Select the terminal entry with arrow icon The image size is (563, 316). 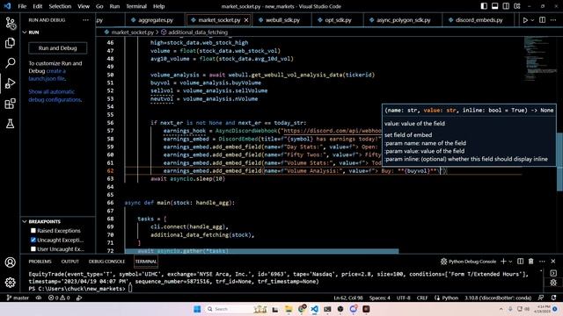(553, 273)
